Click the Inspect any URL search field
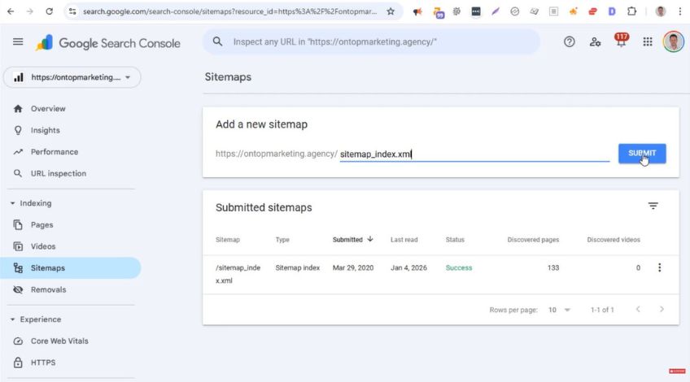 [371, 41]
